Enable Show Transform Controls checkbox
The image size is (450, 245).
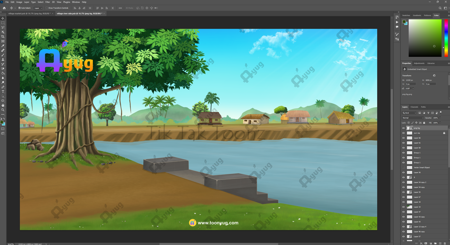click(47, 8)
